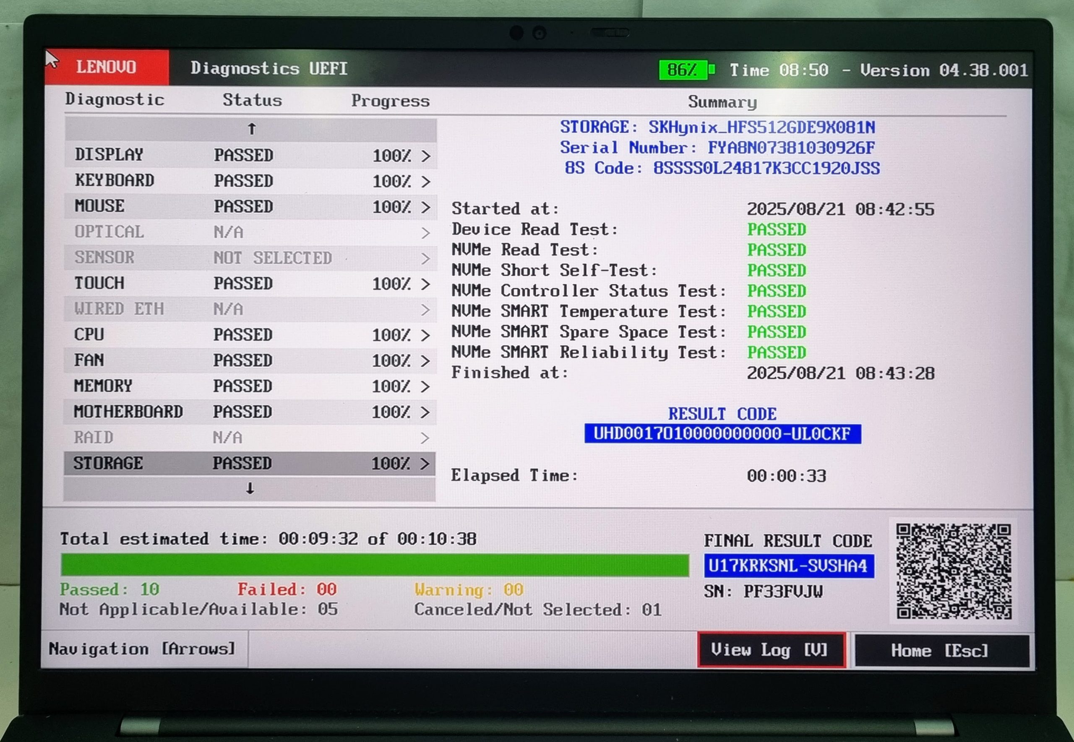The width and height of the screenshot is (1074, 742).
Task: Click the Home [Esc] button
Action: click(941, 651)
